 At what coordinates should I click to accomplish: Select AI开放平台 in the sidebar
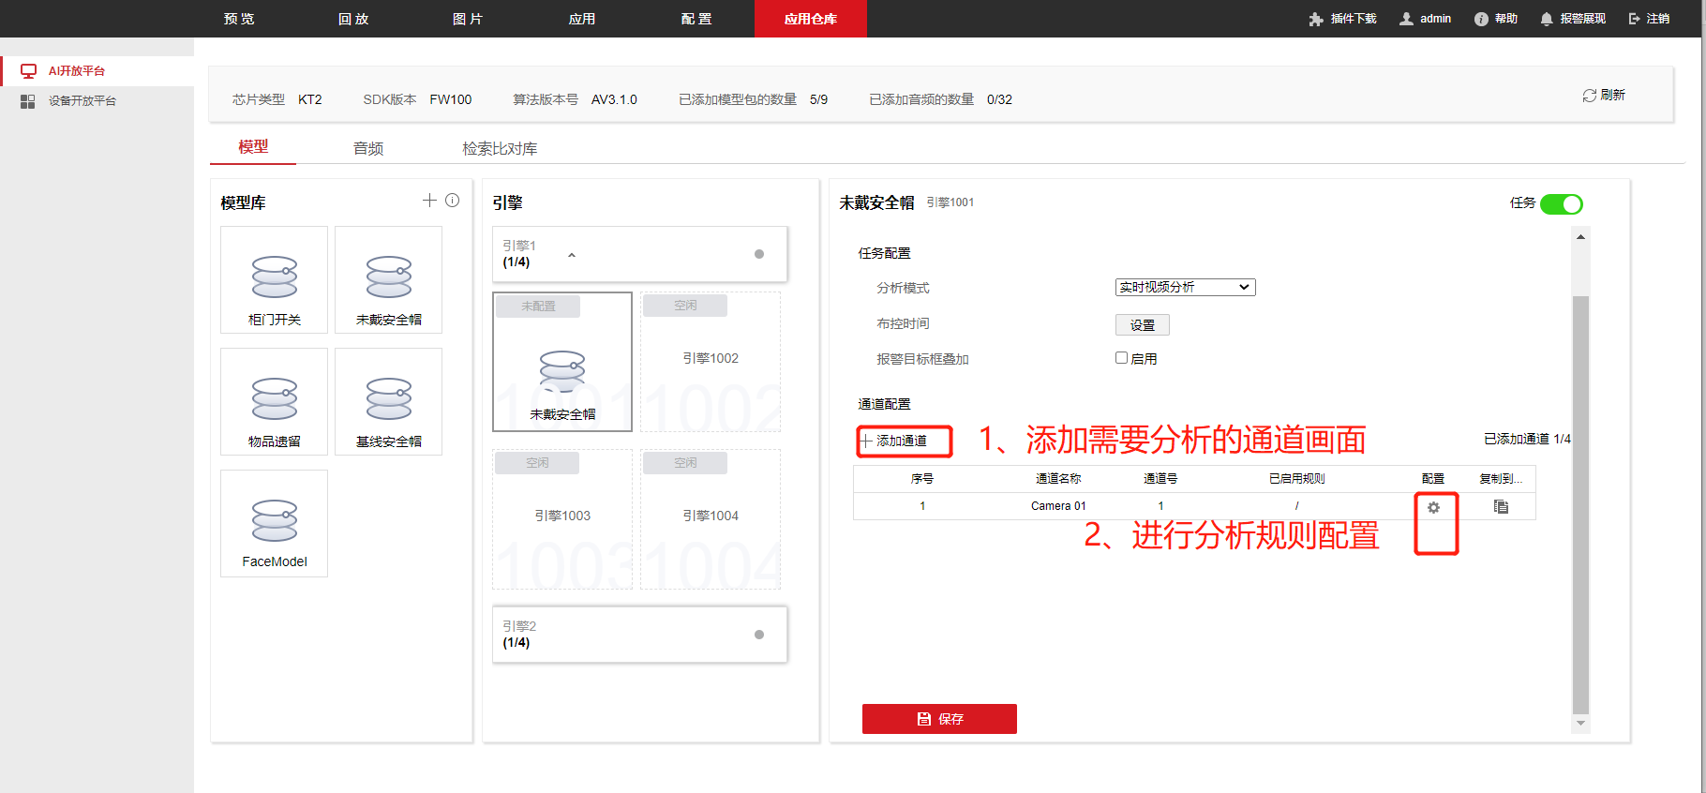[97, 71]
